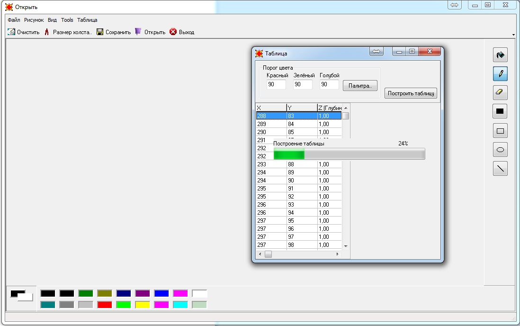Click the foreground/background color indicator
The width and height of the screenshot is (520, 326).
[22, 296]
